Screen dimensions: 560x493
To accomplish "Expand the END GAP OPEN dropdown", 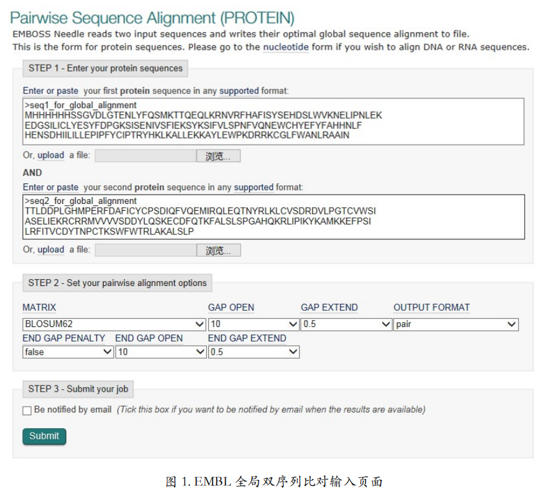I will 161,352.
